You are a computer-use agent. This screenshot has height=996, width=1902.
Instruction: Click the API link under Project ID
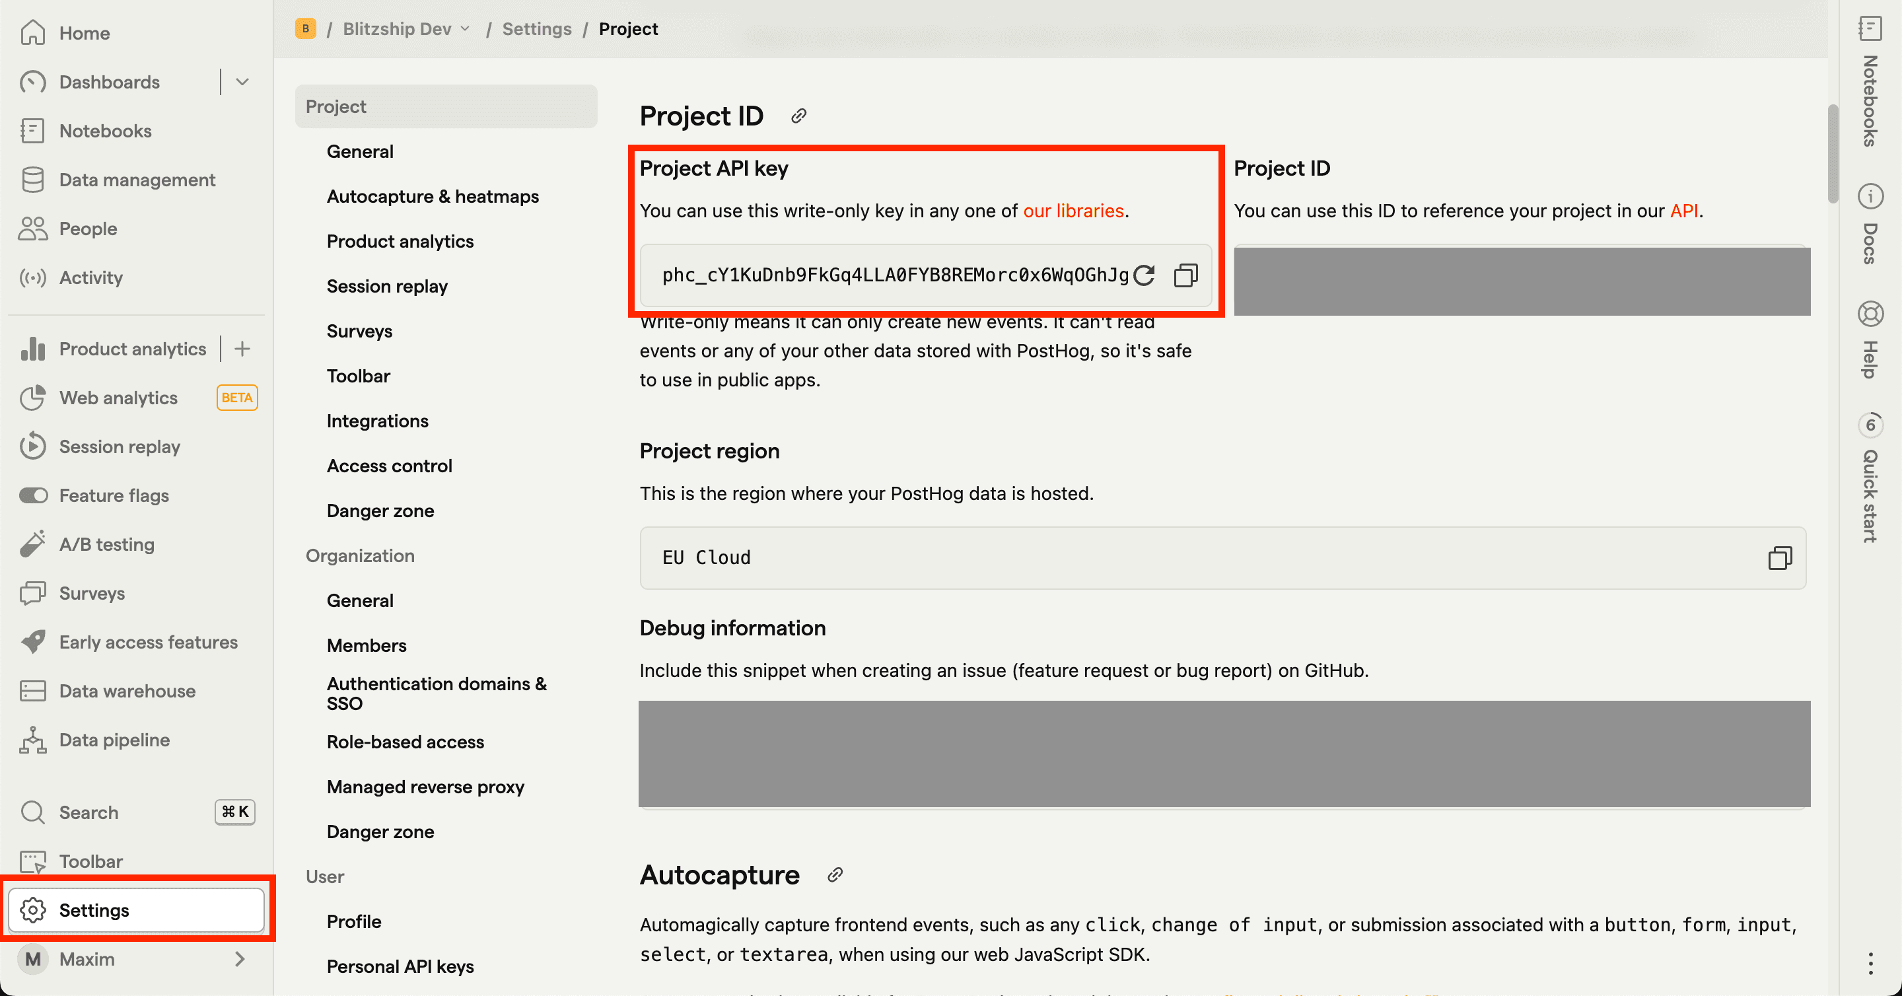point(1683,211)
